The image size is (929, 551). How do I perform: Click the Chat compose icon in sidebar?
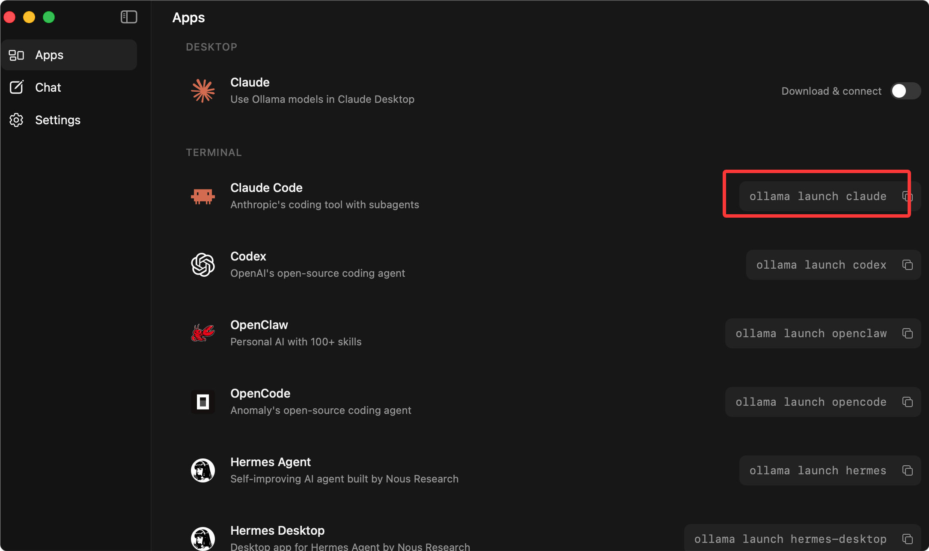click(x=16, y=87)
